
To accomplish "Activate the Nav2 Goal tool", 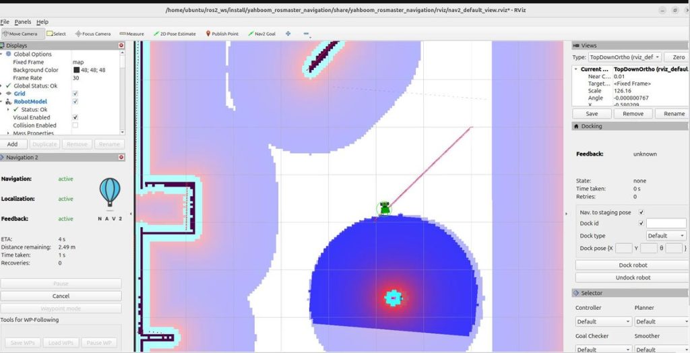I will click(262, 34).
